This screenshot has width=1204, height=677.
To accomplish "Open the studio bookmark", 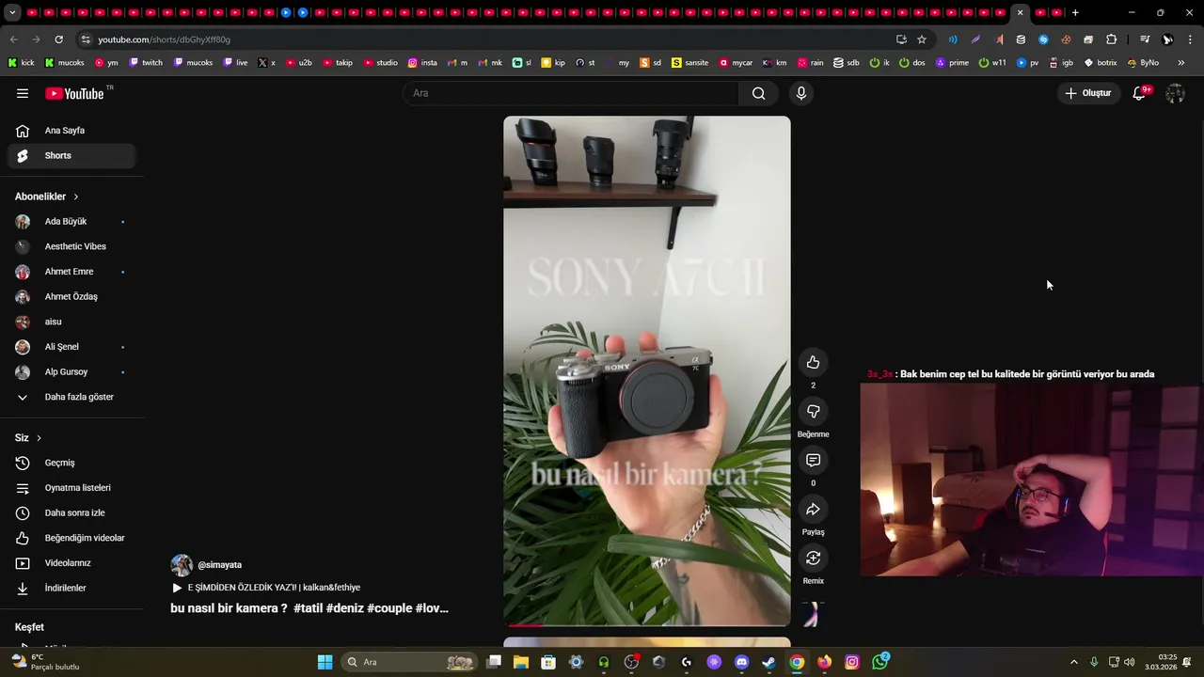I will pos(380,63).
